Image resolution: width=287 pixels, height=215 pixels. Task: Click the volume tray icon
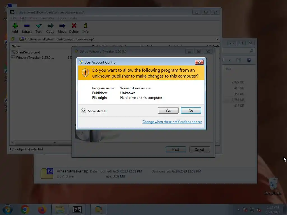pos(259,210)
